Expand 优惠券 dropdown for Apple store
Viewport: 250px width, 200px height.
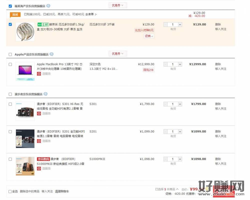coord(118,54)
